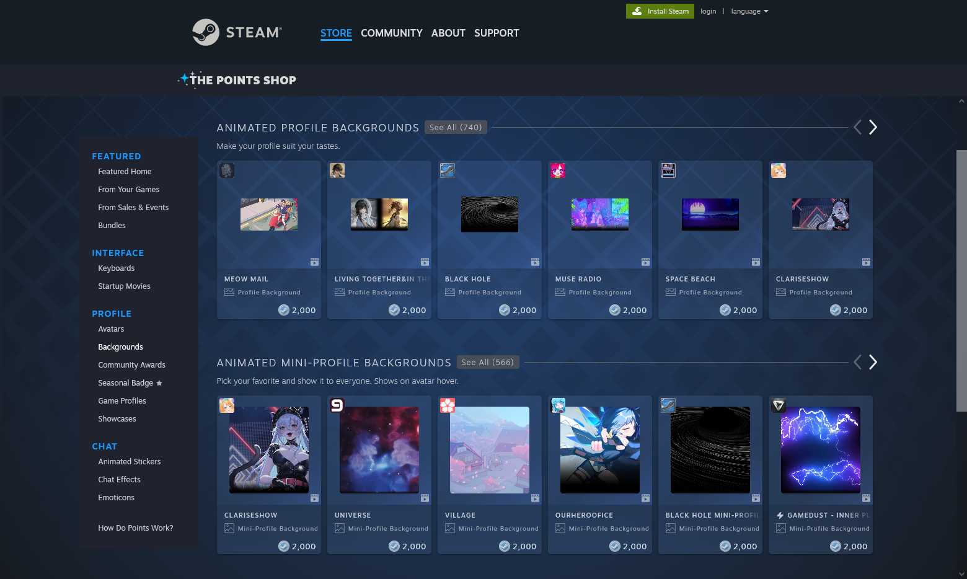Click the Universe mini-profile preview image
This screenshot has width=967, height=579.
click(x=379, y=450)
